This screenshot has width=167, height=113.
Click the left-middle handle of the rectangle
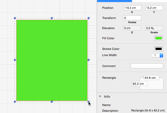(15, 60)
